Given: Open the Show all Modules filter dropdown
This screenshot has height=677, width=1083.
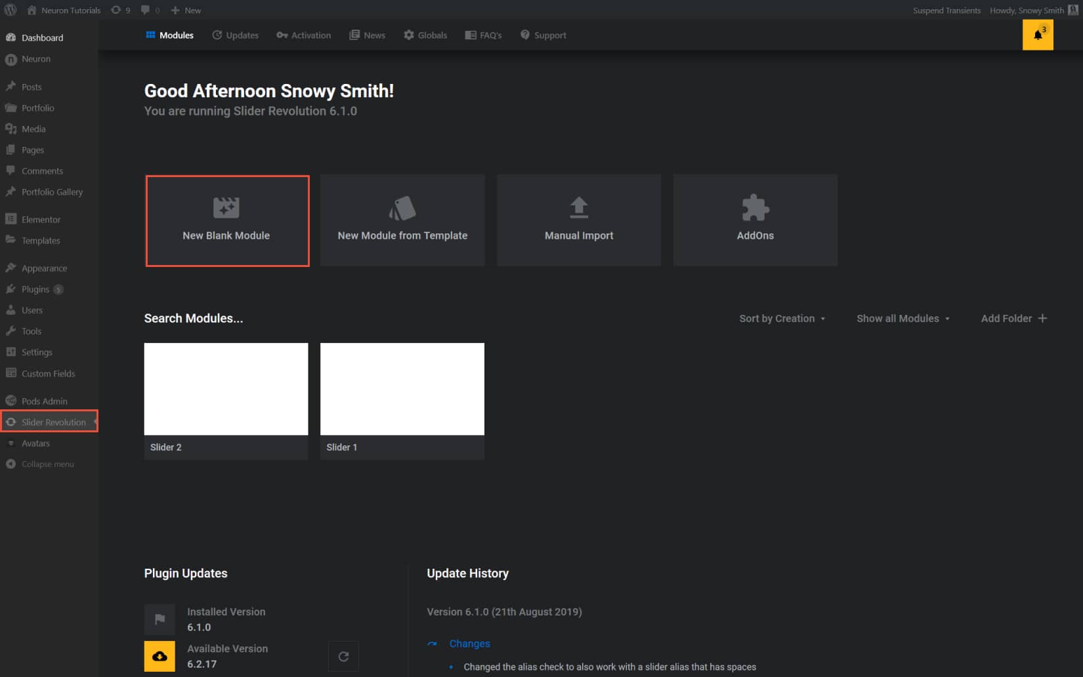Looking at the screenshot, I should (x=902, y=318).
